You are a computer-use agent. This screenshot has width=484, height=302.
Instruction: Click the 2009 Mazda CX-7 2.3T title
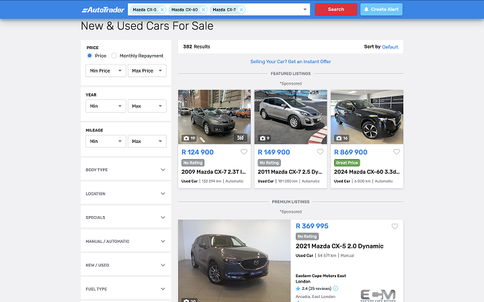coord(214,172)
